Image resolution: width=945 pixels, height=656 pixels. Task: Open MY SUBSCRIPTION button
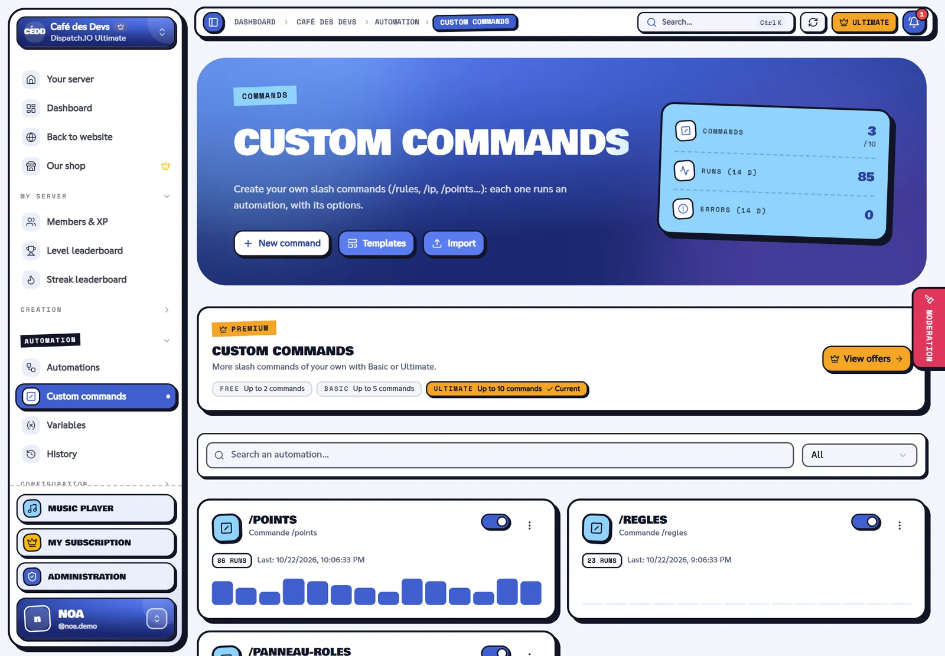point(96,543)
